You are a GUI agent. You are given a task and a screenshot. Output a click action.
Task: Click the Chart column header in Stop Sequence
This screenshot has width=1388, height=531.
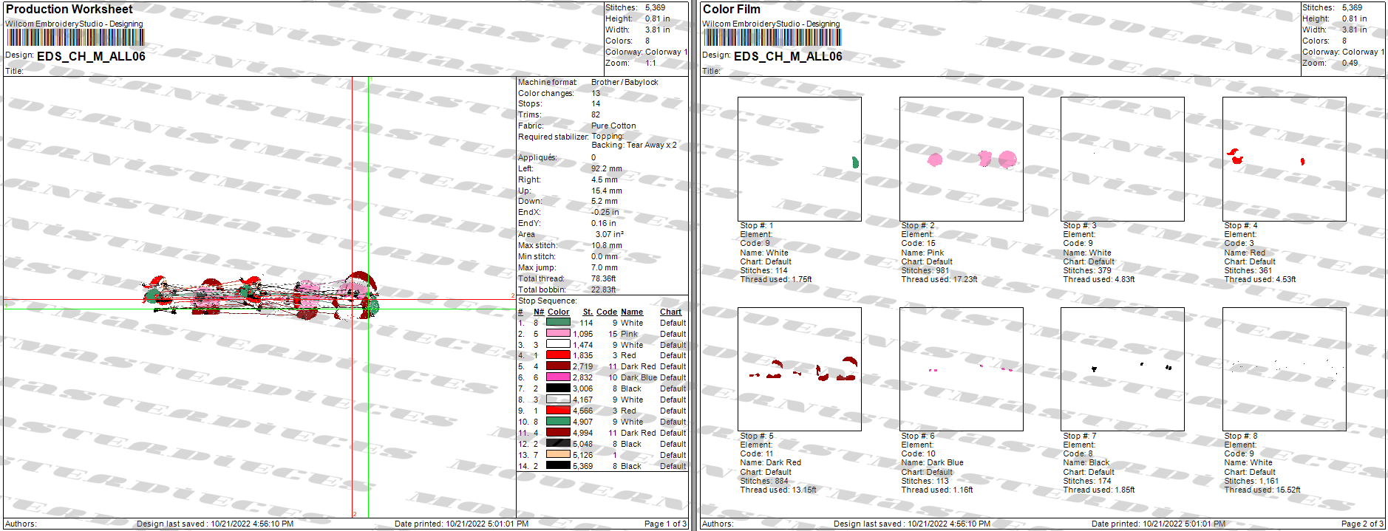670,312
